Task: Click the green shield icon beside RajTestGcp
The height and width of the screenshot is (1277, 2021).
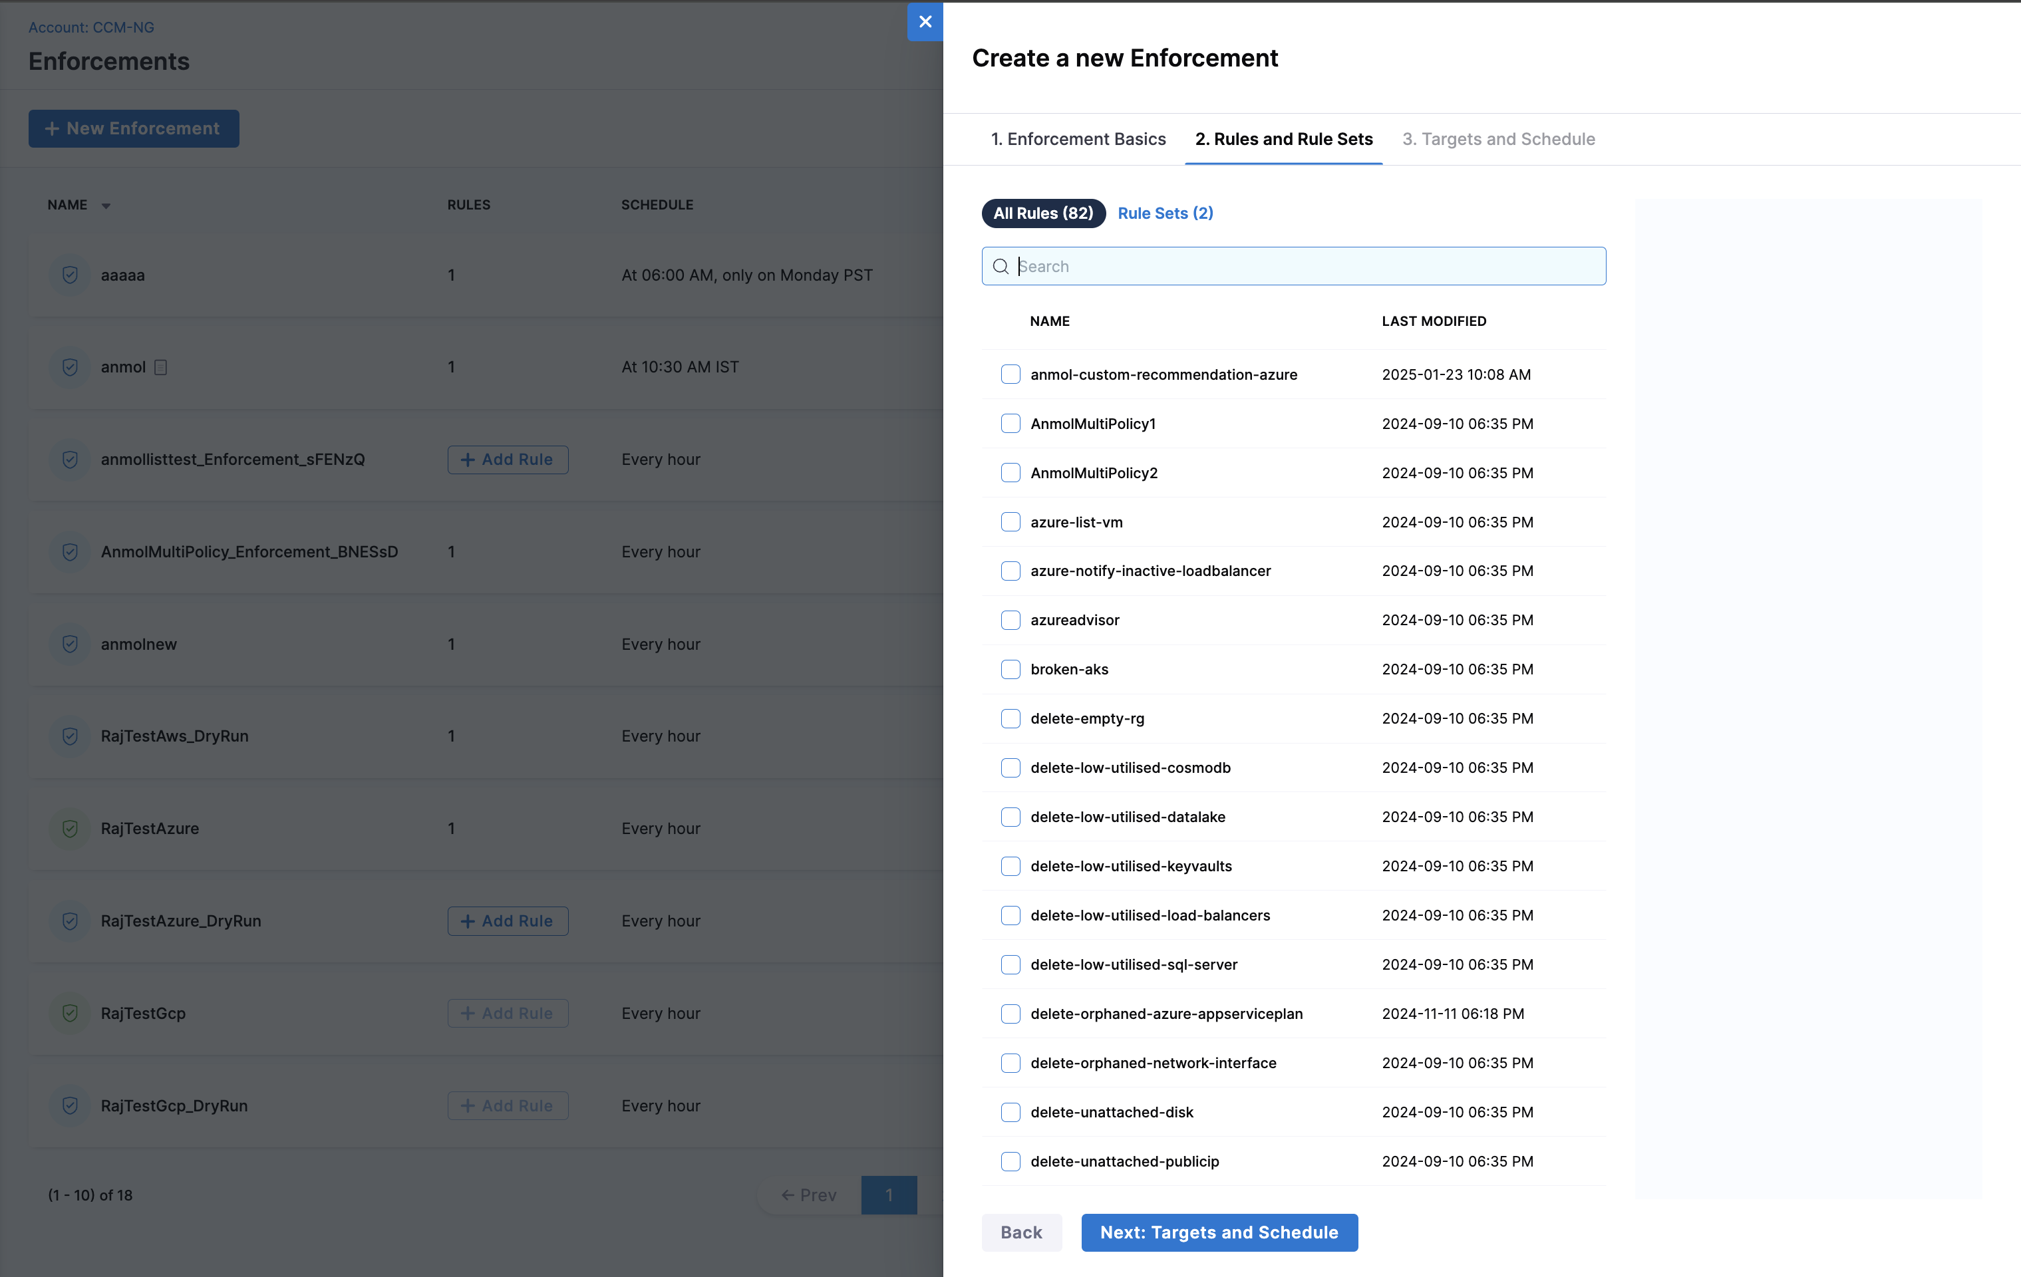Action: point(71,1014)
